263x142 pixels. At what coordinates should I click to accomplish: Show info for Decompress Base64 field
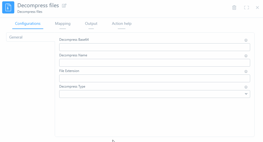click(x=246, y=40)
